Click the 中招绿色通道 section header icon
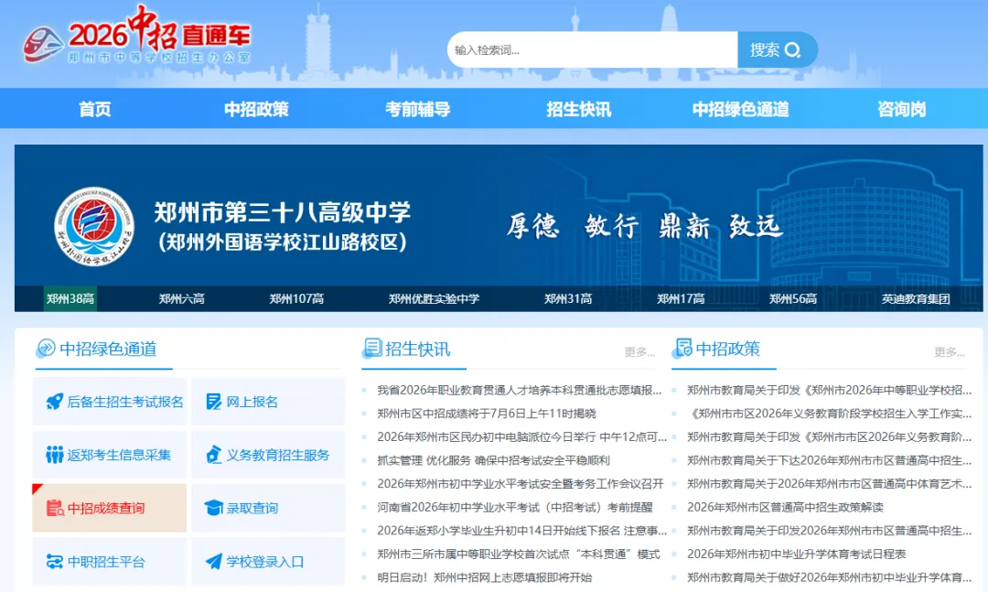This screenshot has height=592, width=988. (46, 348)
